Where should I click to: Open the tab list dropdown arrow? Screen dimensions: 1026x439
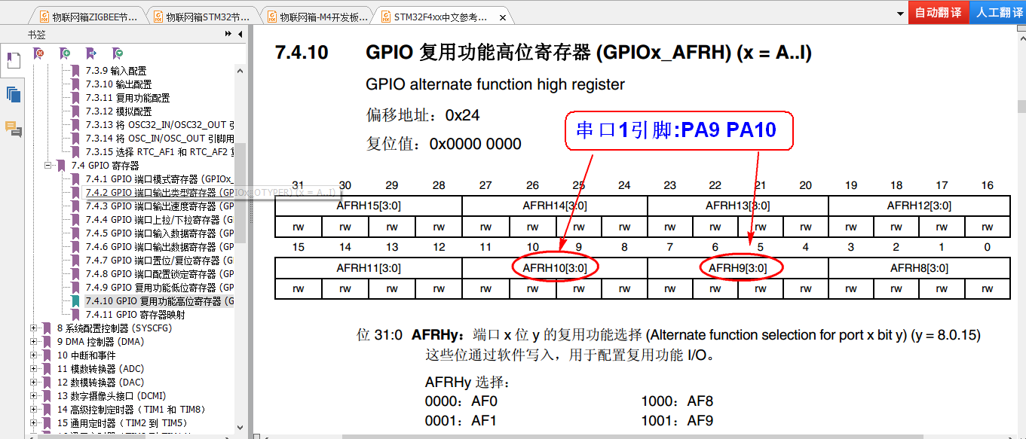click(x=900, y=14)
